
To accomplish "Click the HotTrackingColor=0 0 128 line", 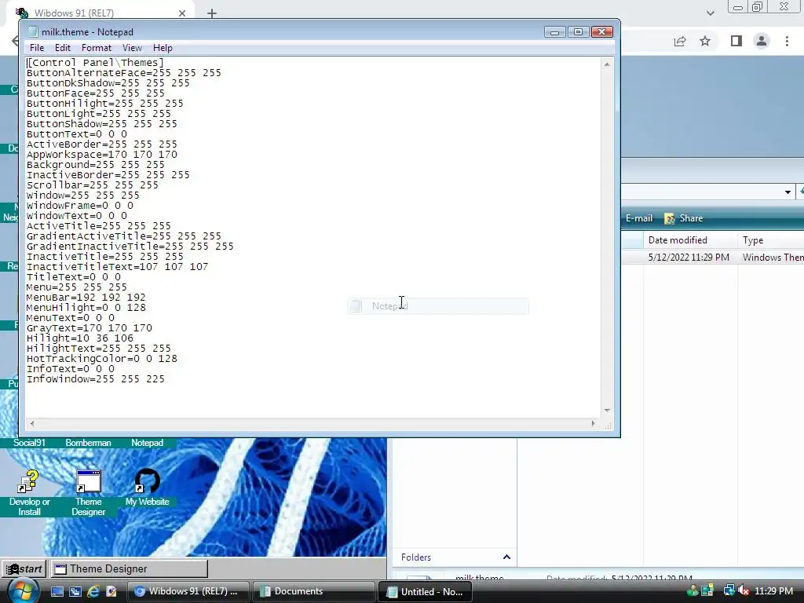I will [x=101, y=359].
